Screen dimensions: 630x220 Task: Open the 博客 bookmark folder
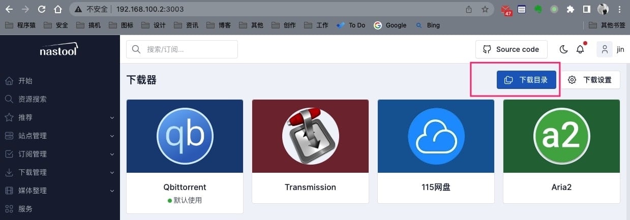point(219,25)
